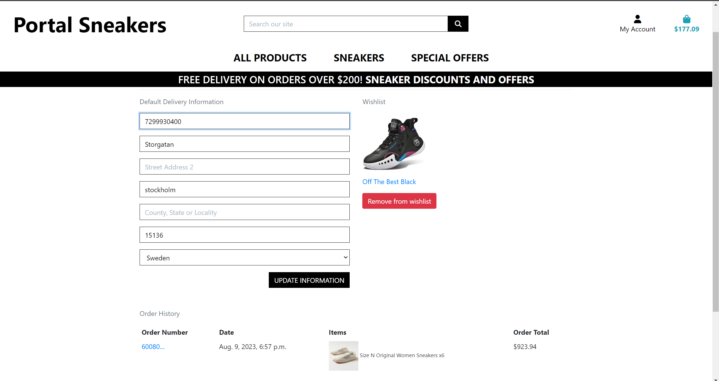Open the Off The Best Black product link
Screen dimensions: 719x381
pos(389,182)
